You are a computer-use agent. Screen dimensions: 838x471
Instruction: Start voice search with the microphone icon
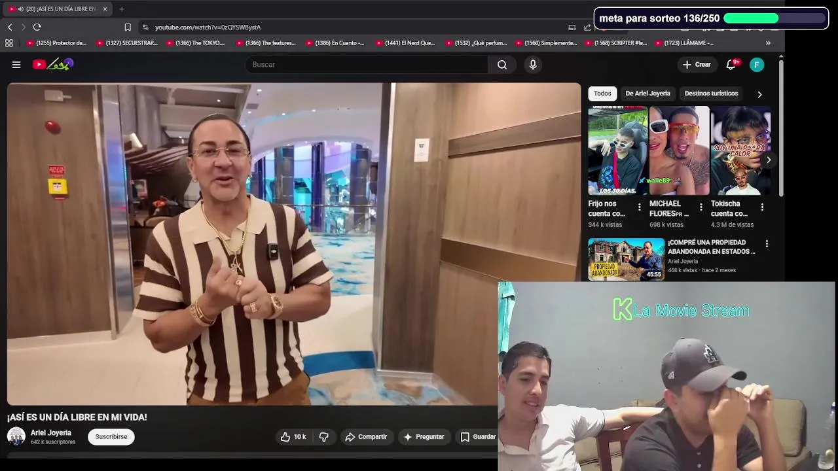pyautogui.click(x=533, y=65)
